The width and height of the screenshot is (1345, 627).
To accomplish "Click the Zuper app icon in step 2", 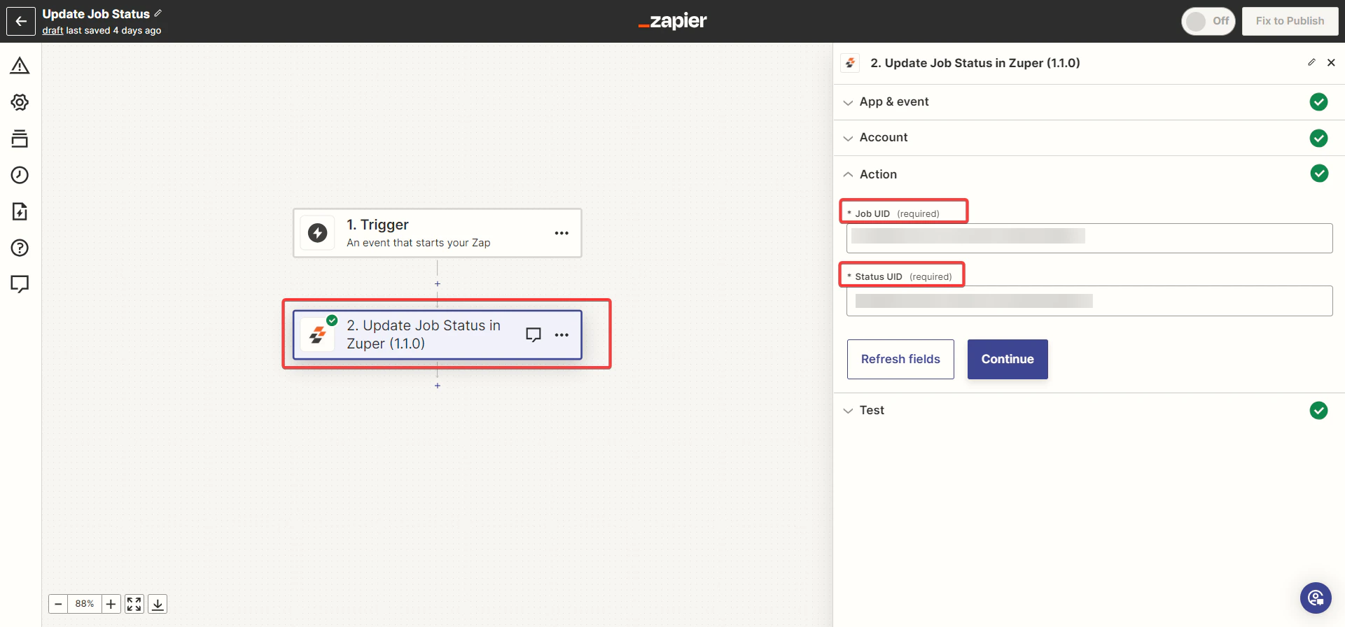I will click(317, 334).
